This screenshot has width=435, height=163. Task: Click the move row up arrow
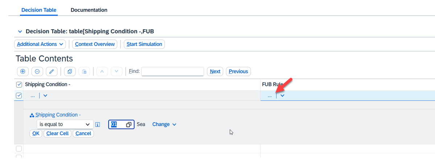pos(102,72)
